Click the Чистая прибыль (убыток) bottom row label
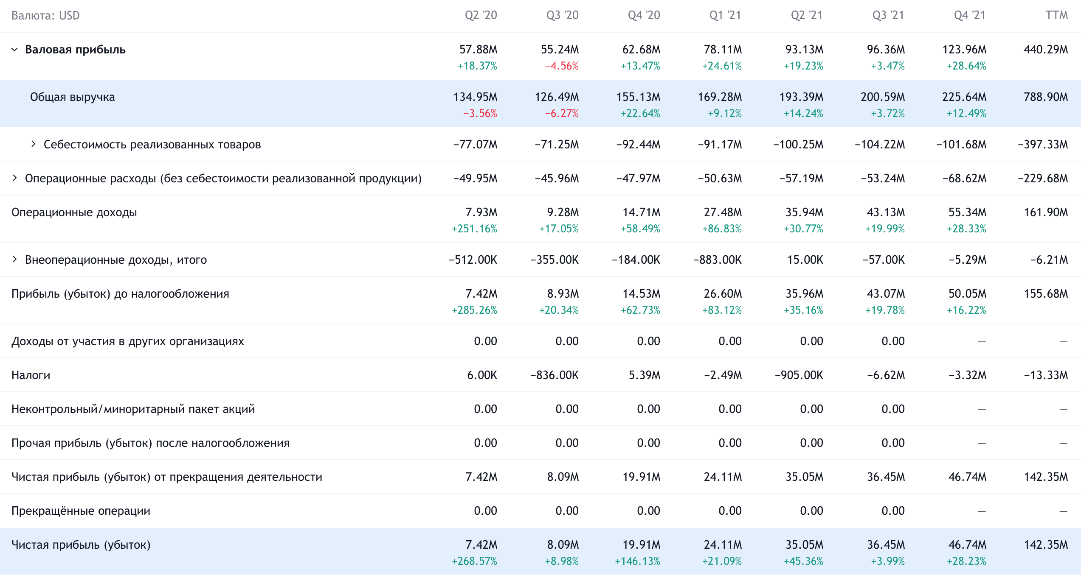The width and height of the screenshot is (1081, 575). [x=81, y=545]
